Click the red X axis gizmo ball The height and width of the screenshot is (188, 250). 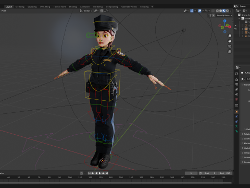click(x=230, y=27)
